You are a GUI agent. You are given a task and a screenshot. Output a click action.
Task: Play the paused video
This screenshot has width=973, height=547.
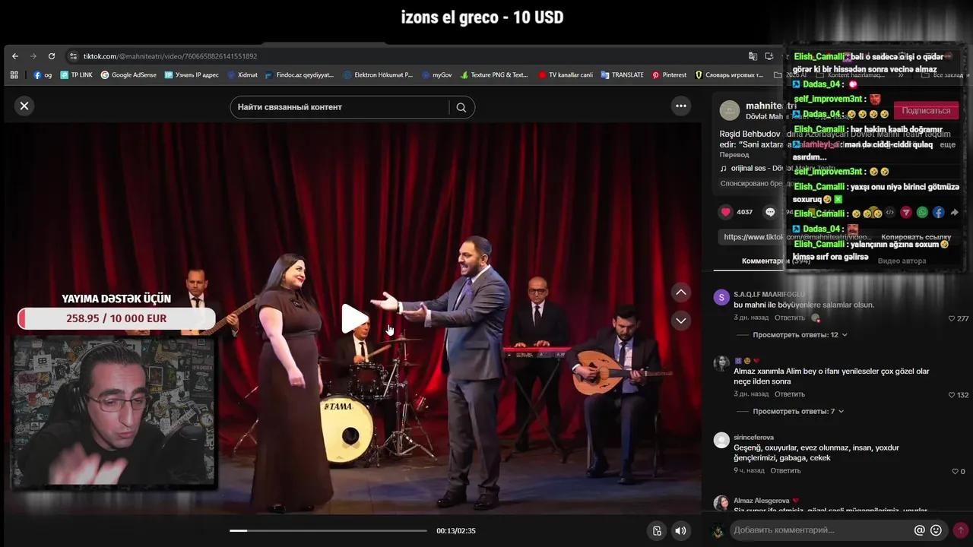354,319
